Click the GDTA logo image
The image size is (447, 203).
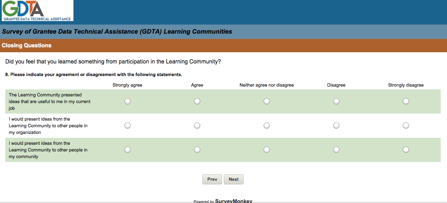(37, 11)
